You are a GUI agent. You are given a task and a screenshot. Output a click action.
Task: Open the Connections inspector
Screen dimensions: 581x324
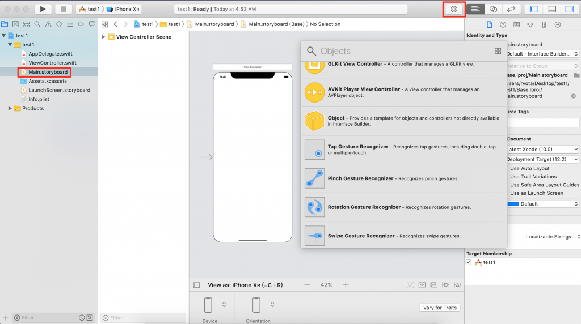point(558,24)
